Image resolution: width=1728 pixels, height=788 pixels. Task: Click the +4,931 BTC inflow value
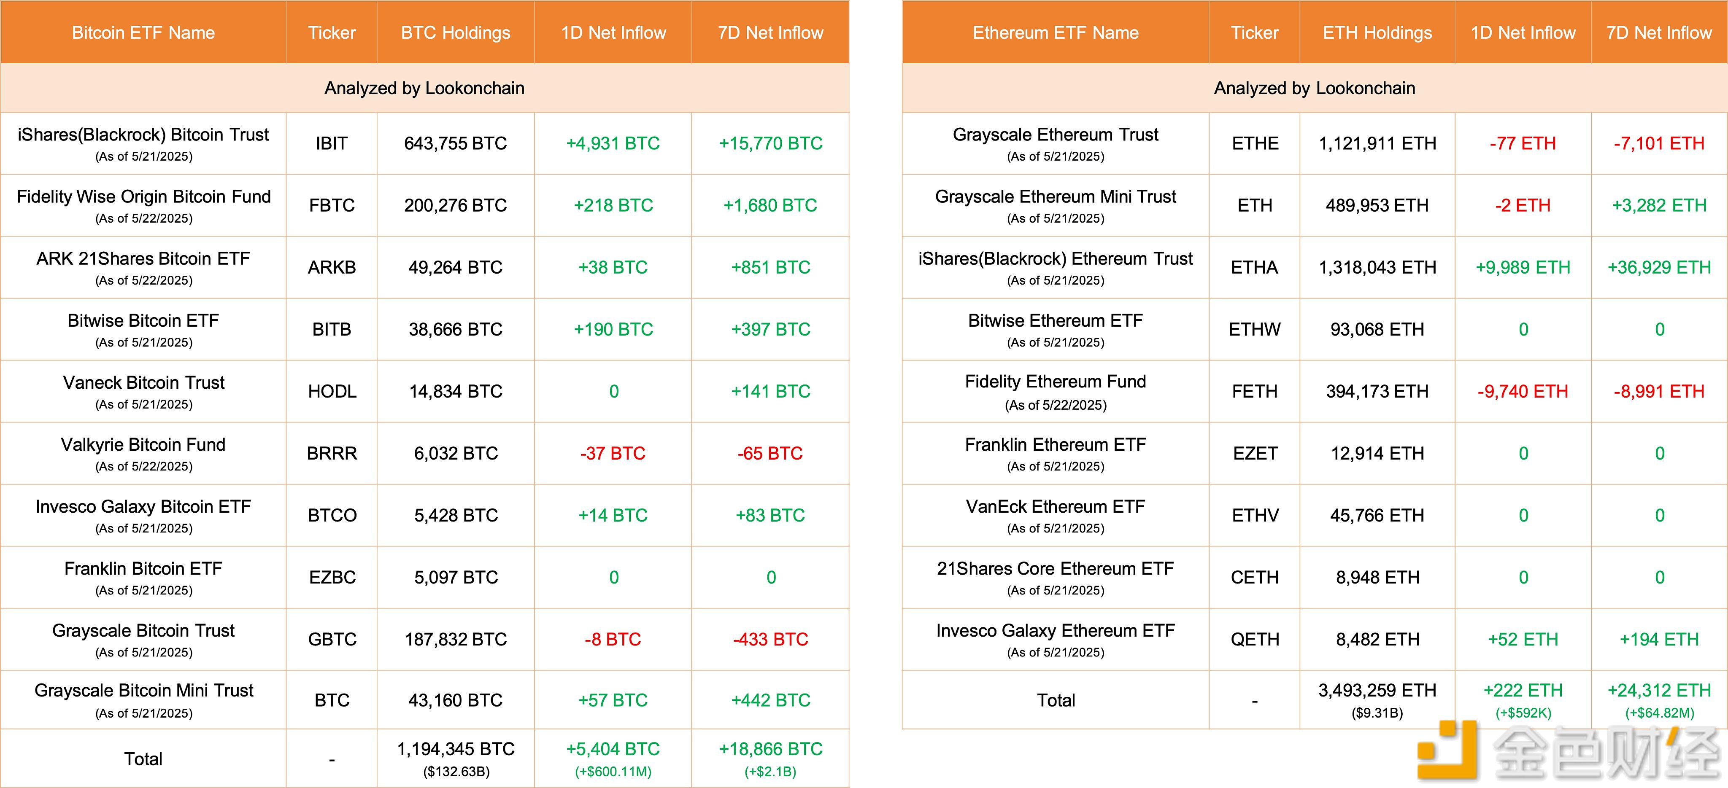(x=613, y=143)
